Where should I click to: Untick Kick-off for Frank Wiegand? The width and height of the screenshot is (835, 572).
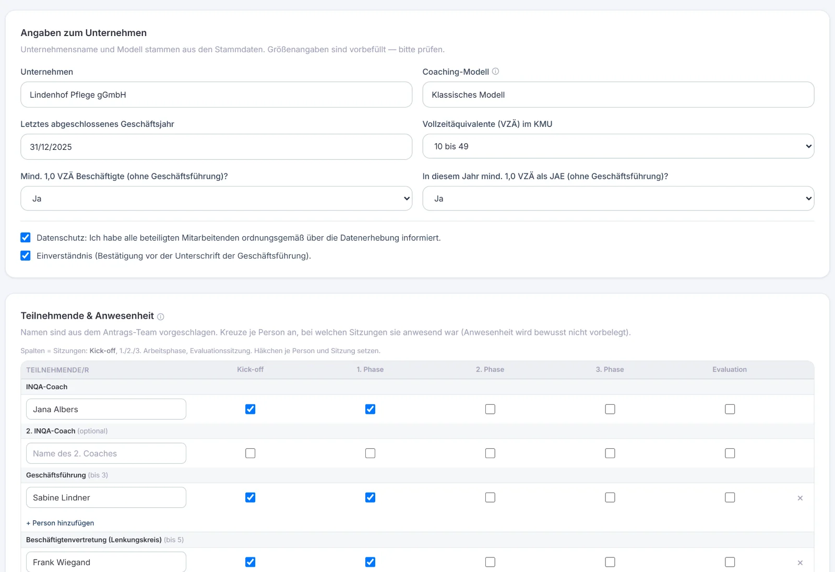(250, 562)
